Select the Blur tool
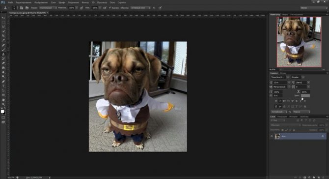 pyautogui.click(x=3, y=72)
